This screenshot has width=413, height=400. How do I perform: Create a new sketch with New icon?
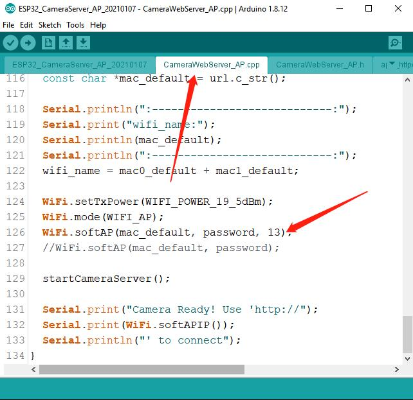click(48, 42)
